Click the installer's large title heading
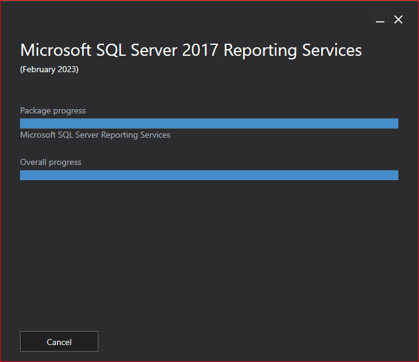The image size is (419, 362). pyautogui.click(x=191, y=50)
